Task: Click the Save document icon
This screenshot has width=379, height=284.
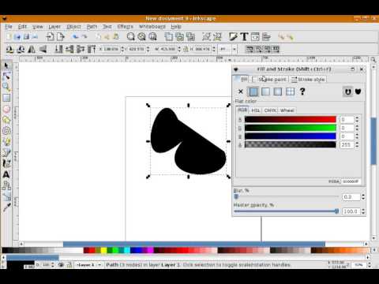Action: click(x=26, y=37)
